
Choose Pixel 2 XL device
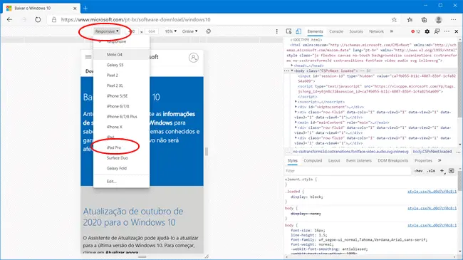(x=121, y=85)
